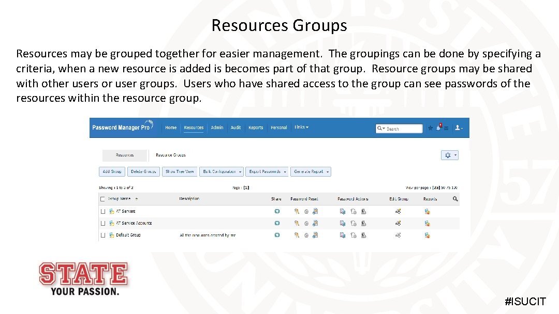
Task: Go to the Home menu
Action: click(171, 128)
